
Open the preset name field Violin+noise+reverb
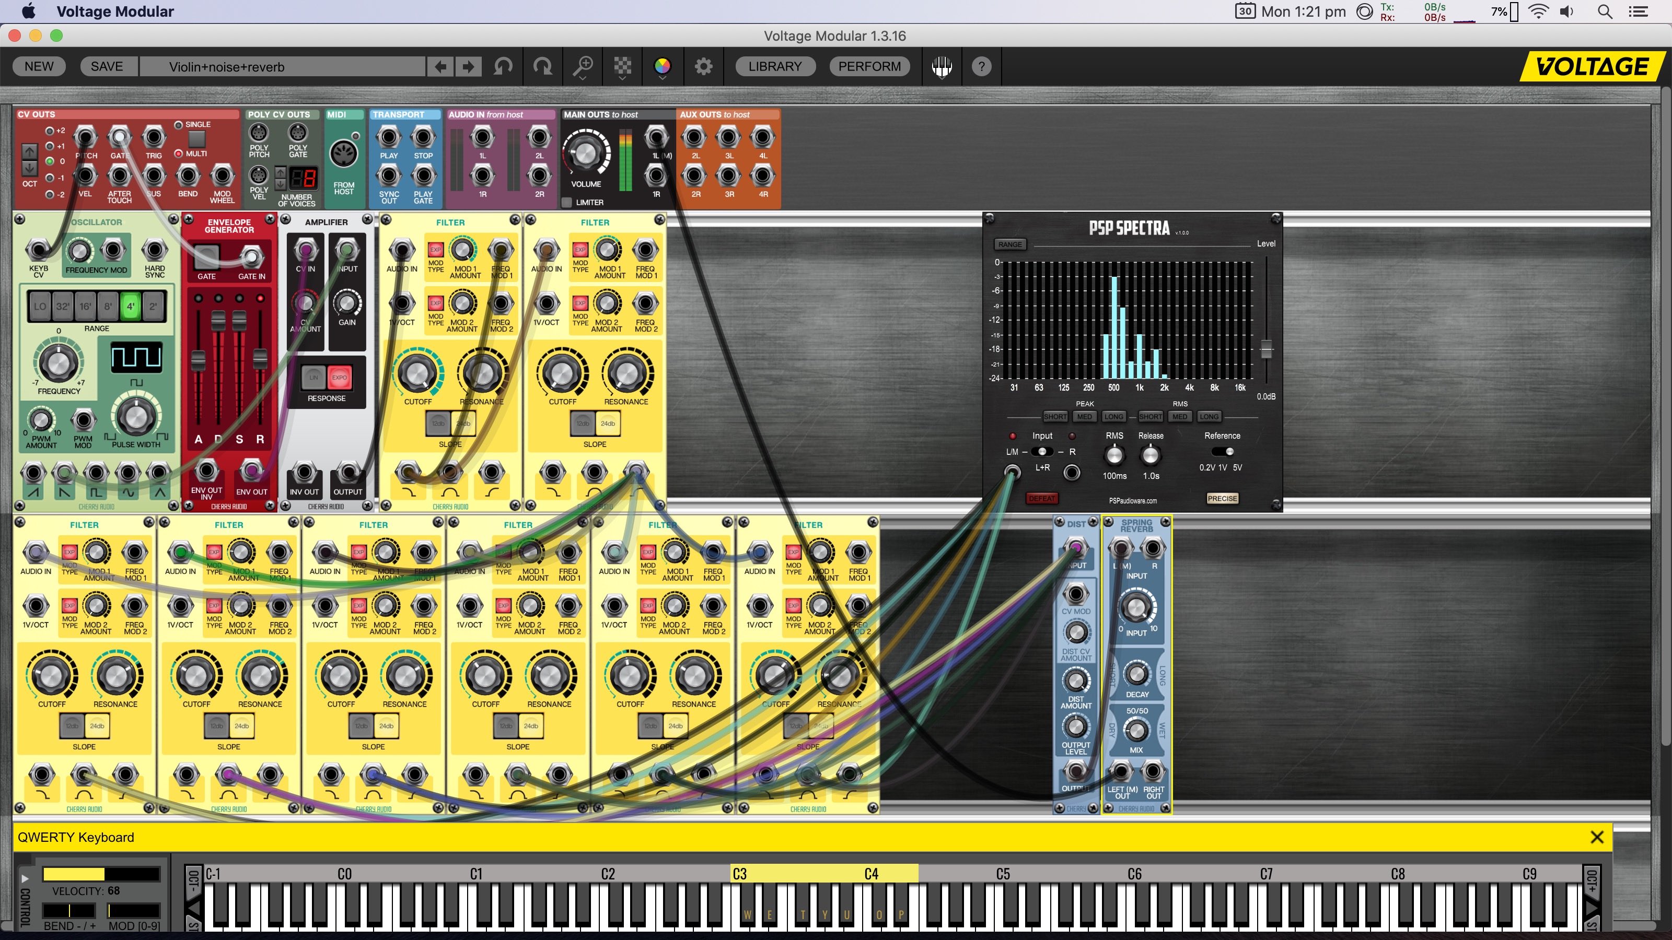point(283,66)
